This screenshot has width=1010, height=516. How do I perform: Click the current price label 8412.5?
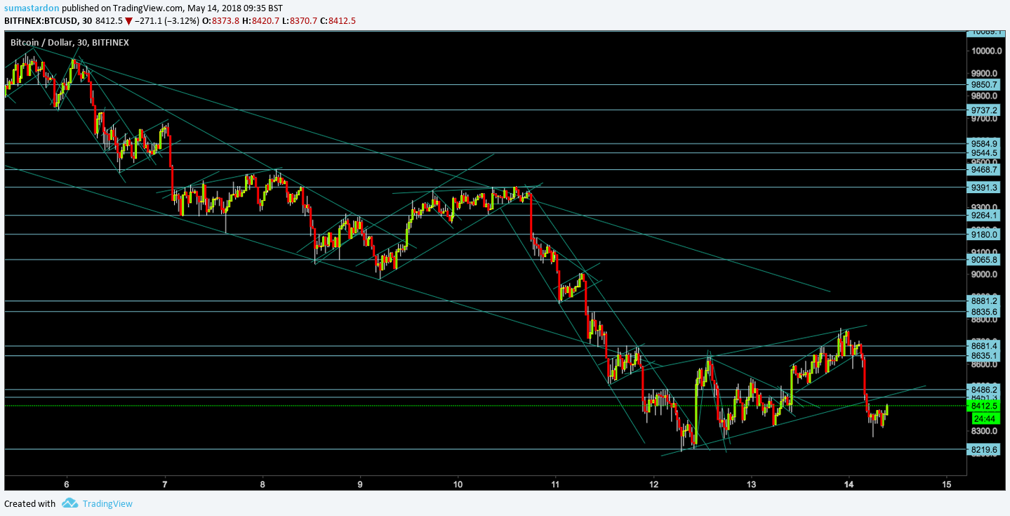click(983, 406)
